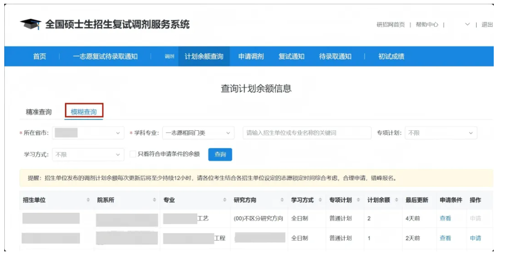The width and height of the screenshot is (505, 261).
Task: Open 帮助中心 link
Action: click(x=427, y=25)
